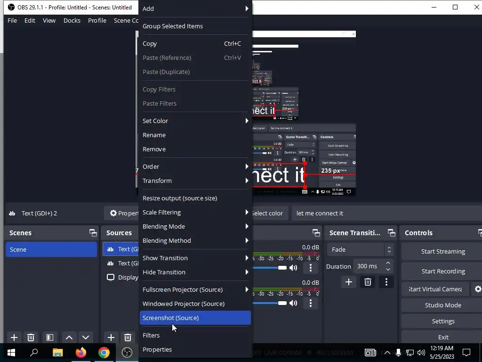Open transition properties three-dot menu
482x362 pixels.
click(x=386, y=282)
